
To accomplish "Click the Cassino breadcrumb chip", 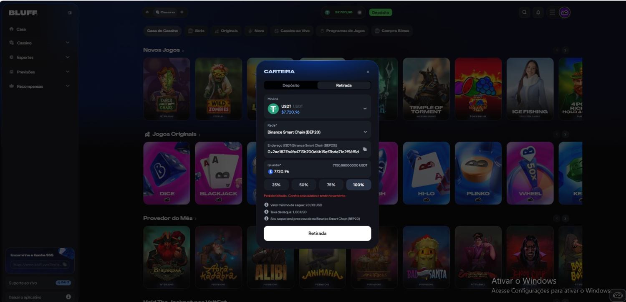I will (x=166, y=12).
